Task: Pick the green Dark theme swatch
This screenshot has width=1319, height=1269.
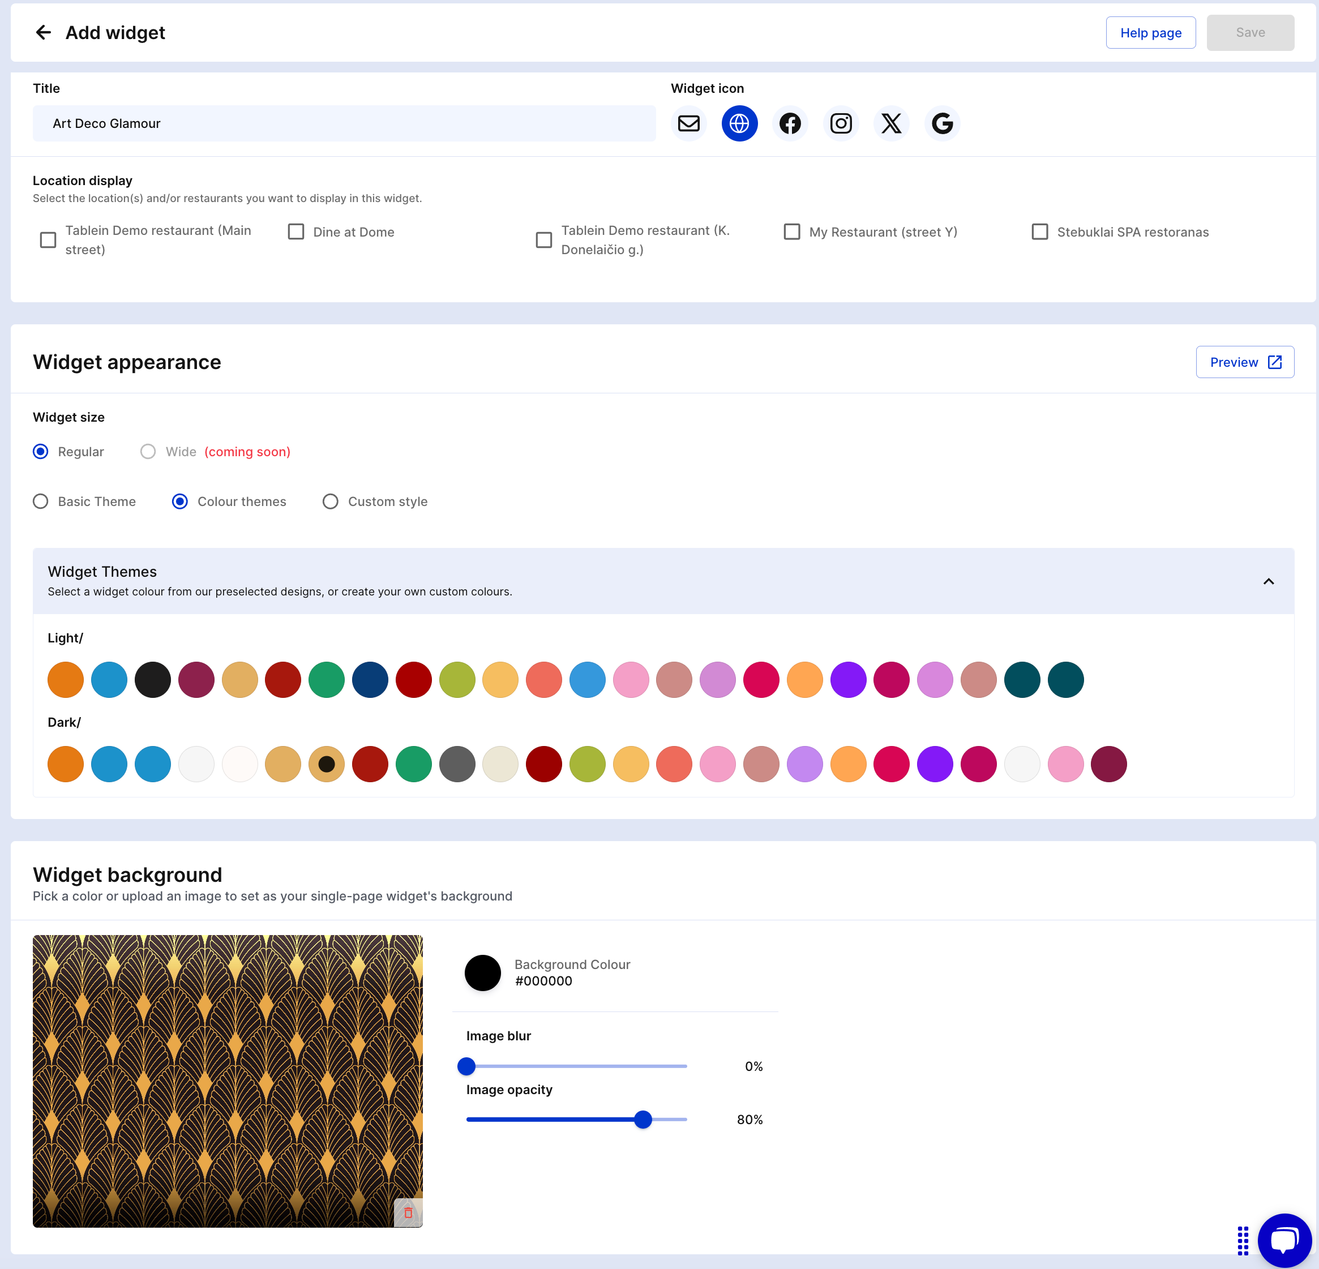Action: (x=413, y=764)
